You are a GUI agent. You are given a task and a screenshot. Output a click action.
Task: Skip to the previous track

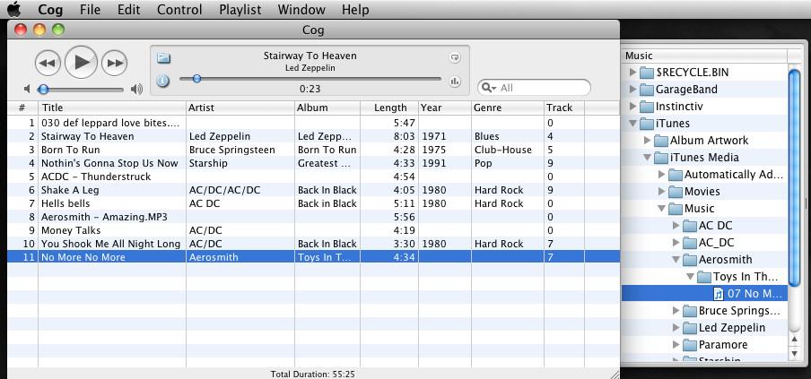[47, 63]
